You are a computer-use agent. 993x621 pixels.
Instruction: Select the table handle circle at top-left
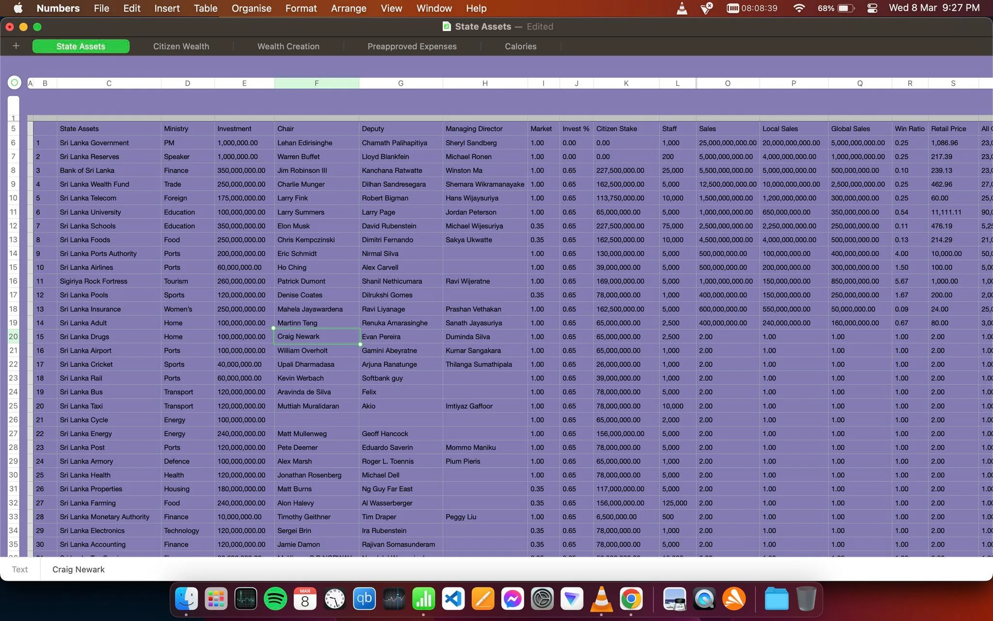[x=15, y=82]
